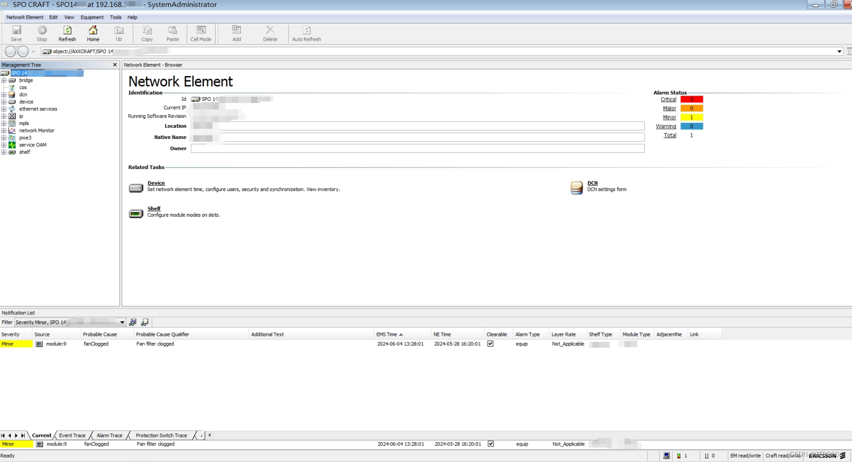Viewport: 852px width, 462px height.
Task: Click the edit filter icon beside Filter dropdown
Action: click(133, 322)
